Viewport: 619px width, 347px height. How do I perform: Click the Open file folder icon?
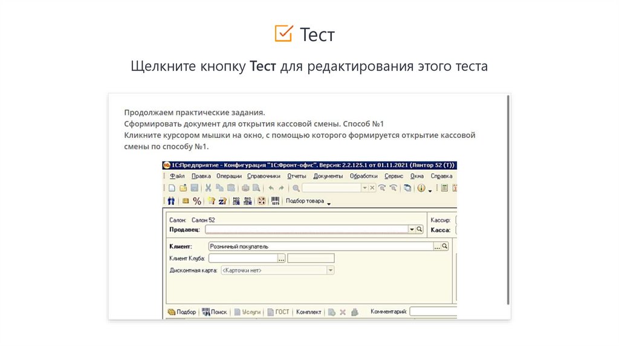coord(183,188)
